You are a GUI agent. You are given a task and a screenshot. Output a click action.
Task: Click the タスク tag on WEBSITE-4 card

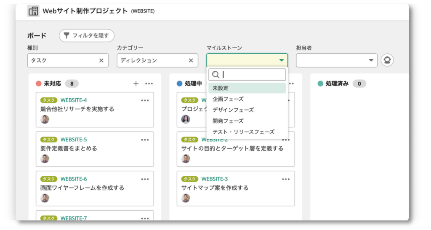point(49,100)
